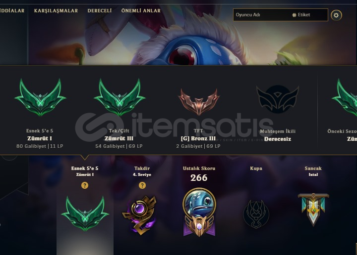The height and width of the screenshot is (255, 357).
Task: Open the Karşılaşmalar tab
Action: click(x=56, y=11)
